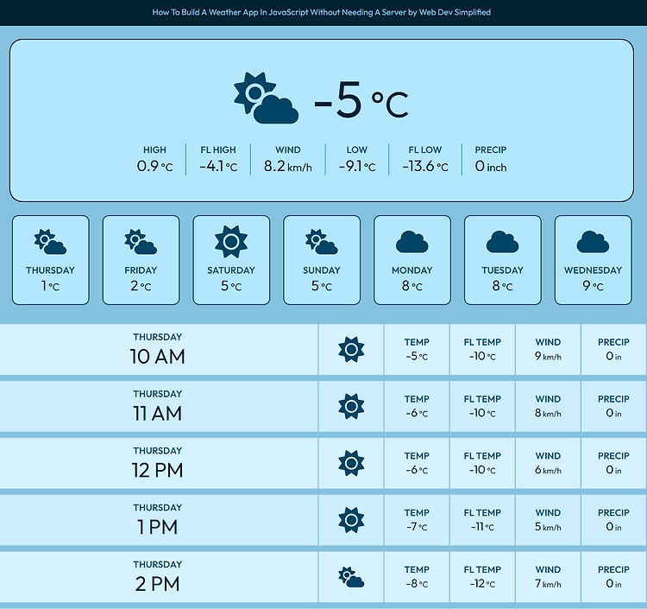Image resolution: width=647 pixels, height=609 pixels.
Task: Select the SATURDAY day label
Action: [231, 270]
